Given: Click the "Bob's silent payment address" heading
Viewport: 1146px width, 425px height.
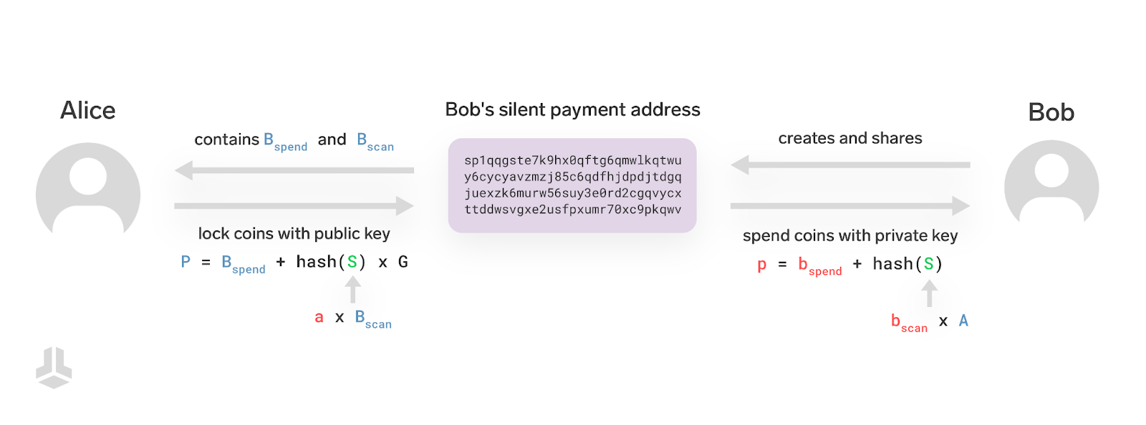Looking at the screenshot, I should pyautogui.click(x=572, y=109).
